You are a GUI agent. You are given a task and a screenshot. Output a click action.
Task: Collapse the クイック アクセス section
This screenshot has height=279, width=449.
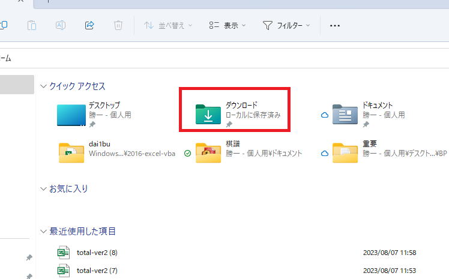click(43, 86)
